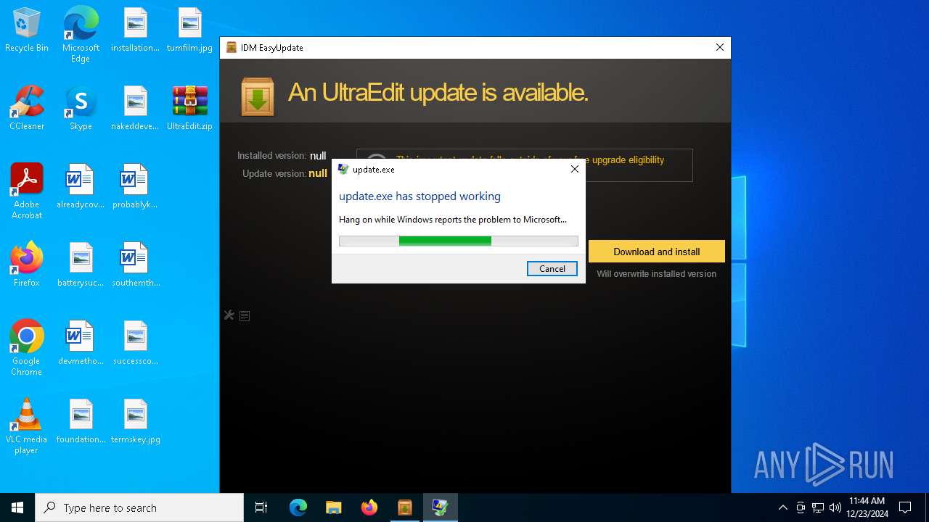This screenshot has height=522, width=929.
Task: Open Google Chrome desktop shortcut
Action: [x=27, y=348]
